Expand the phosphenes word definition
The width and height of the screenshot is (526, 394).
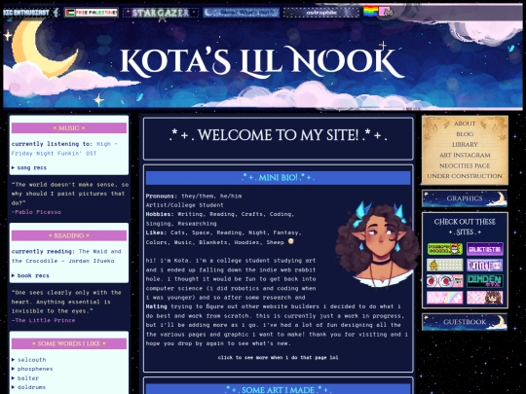[x=32, y=369]
